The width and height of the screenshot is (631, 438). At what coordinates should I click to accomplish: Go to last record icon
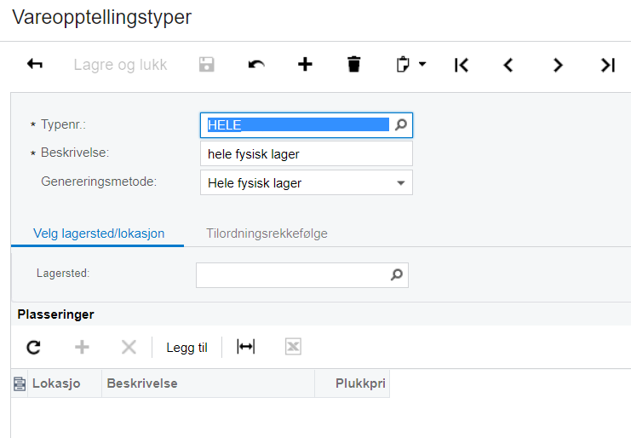click(x=608, y=65)
